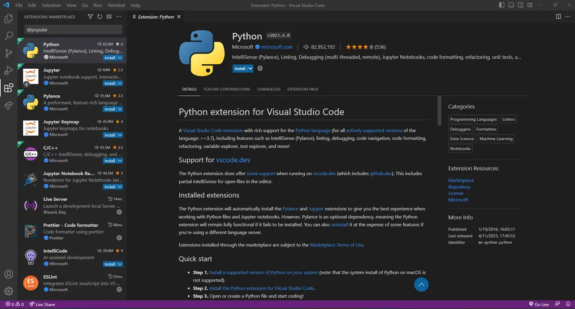Open the Manage gear in activity bar
The image size is (575, 309).
tap(8, 291)
